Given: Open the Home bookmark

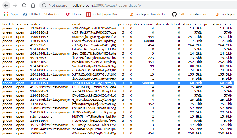Looking at the screenshot, I should click(74, 14).
